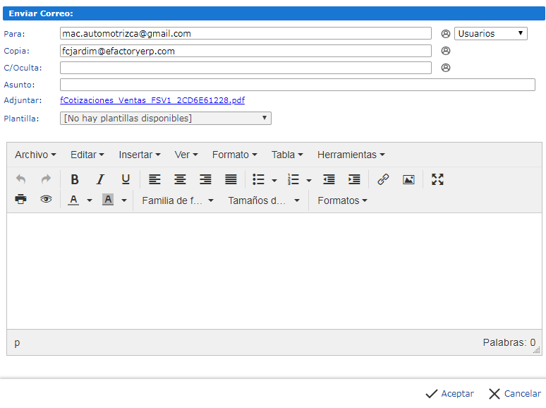Click the Redo arrow icon
Screen dimensions: 546x408
46,179
